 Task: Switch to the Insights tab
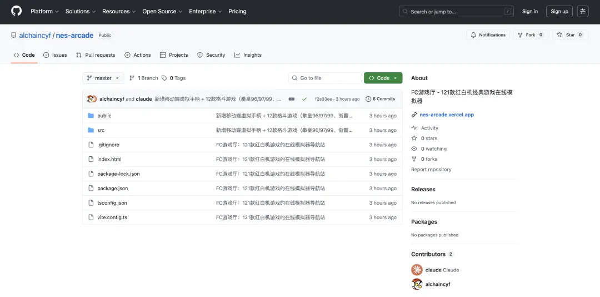coord(248,55)
